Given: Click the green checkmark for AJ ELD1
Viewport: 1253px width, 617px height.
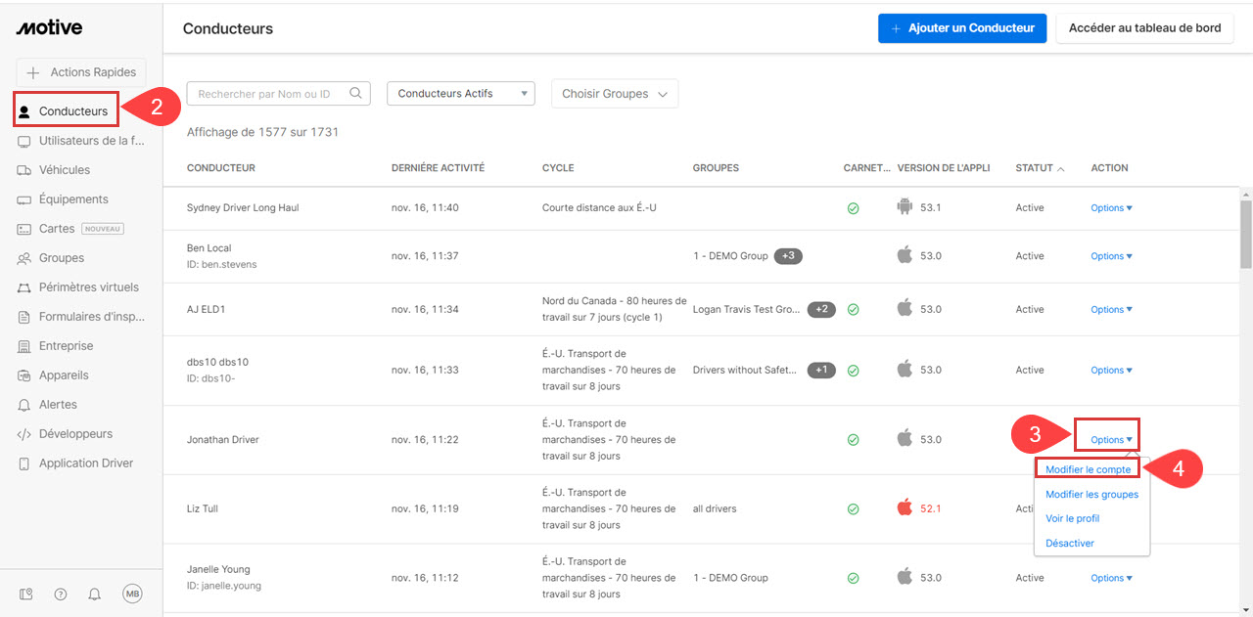Looking at the screenshot, I should pyautogui.click(x=853, y=310).
